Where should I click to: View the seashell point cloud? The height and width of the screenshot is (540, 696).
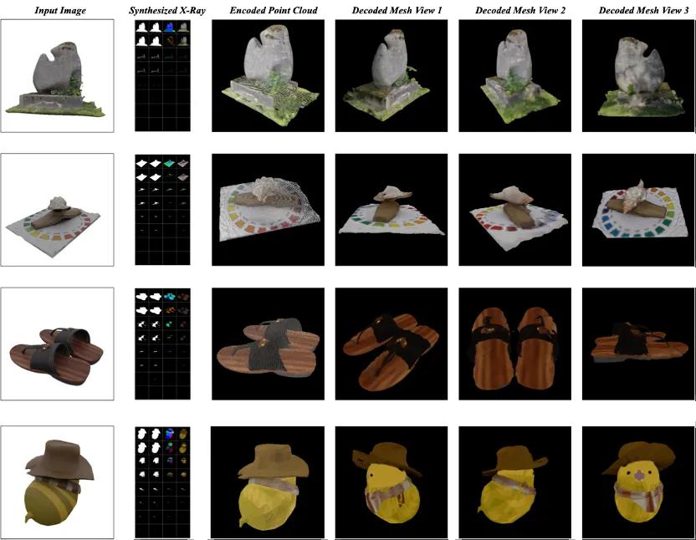[x=268, y=207]
